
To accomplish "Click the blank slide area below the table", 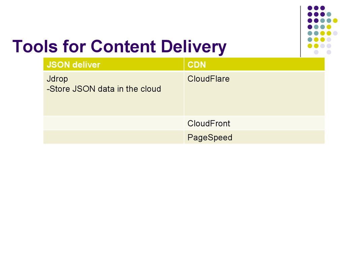I will 172,198.
